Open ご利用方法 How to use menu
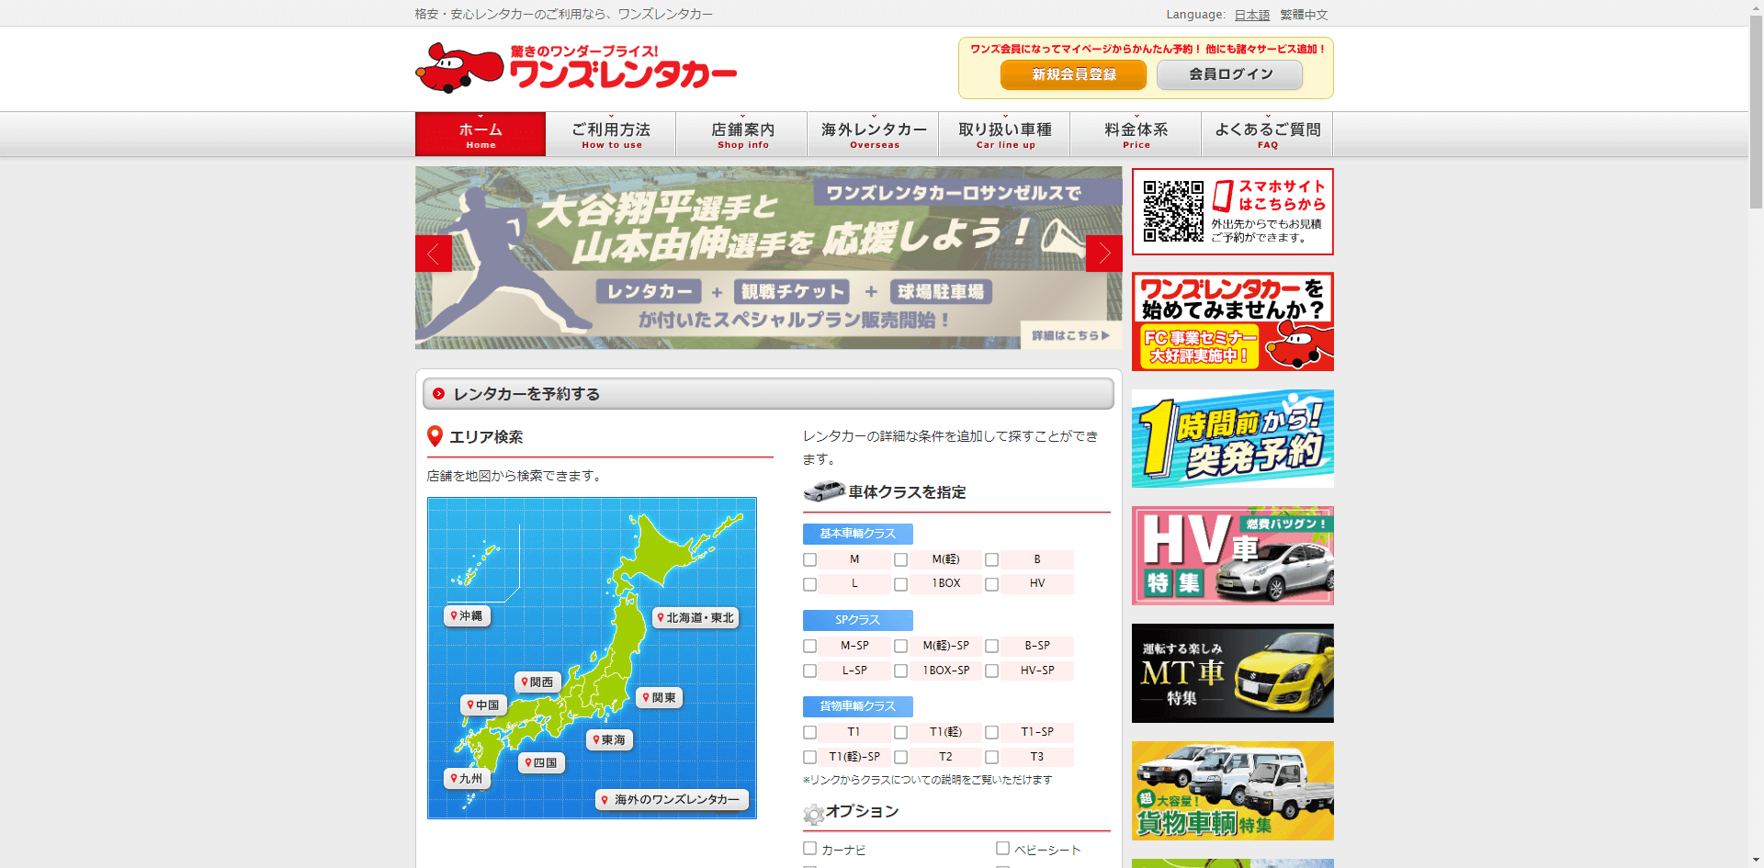Screen dimensions: 1764x868 click(x=611, y=134)
